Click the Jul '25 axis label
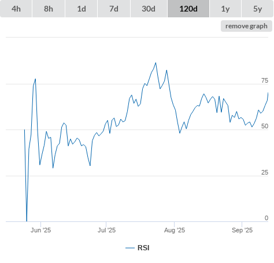 (x=106, y=230)
